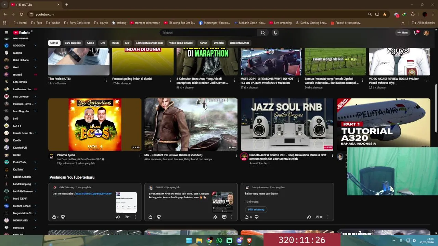Click the search magnifier button
The image size is (438, 246).
(263, 33)
